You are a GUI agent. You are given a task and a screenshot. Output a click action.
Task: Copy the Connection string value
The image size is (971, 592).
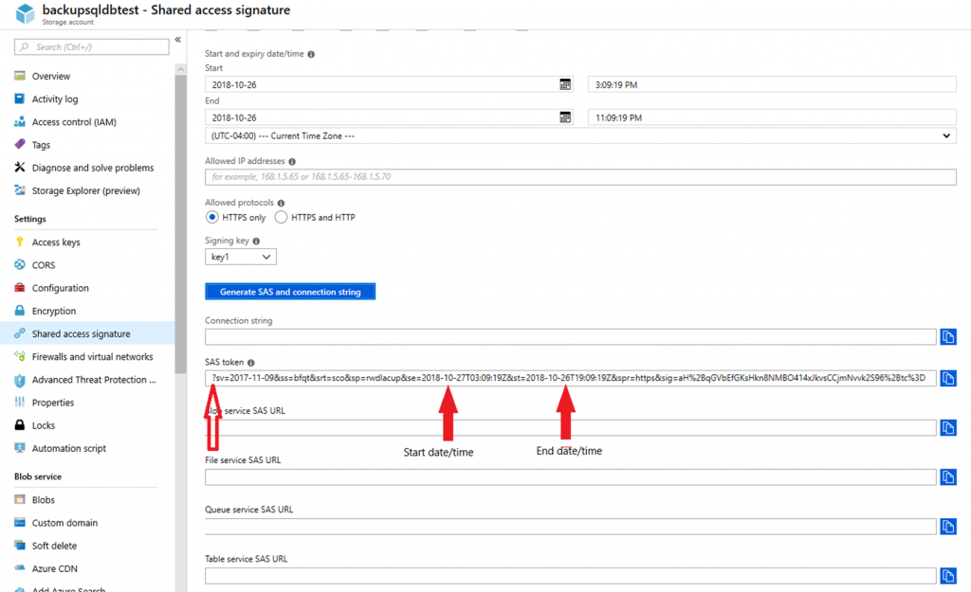[948, 336]
